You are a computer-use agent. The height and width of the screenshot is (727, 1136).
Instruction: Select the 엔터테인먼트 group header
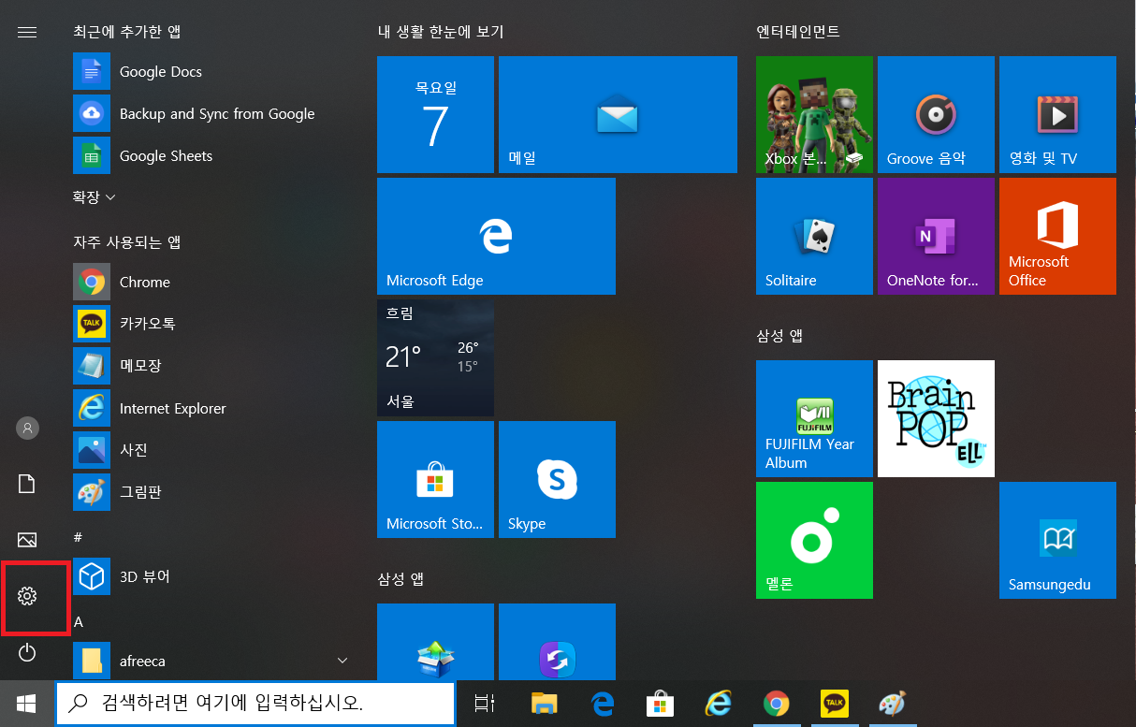(x=798, y=32)
